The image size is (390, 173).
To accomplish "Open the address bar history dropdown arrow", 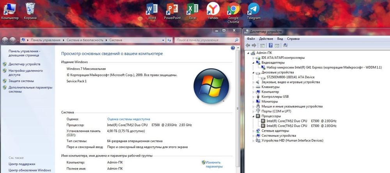I will pos(163,40).
